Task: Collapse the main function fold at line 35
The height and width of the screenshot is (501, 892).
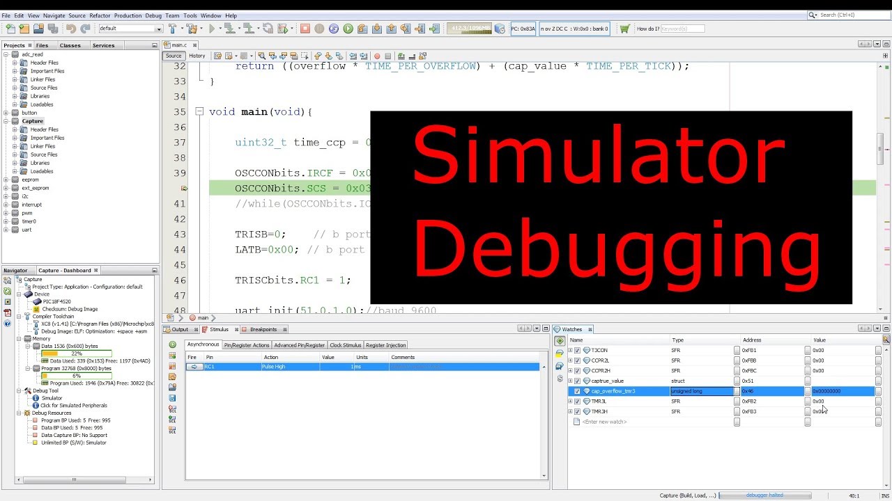Action: [x=199, y=111]
